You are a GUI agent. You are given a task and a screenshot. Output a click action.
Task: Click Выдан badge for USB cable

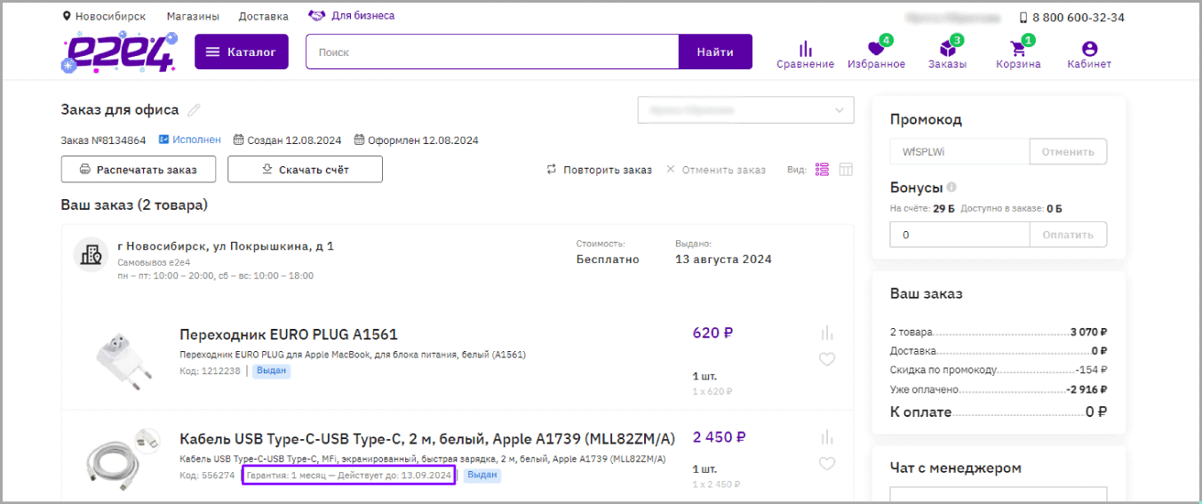point(482,476)
